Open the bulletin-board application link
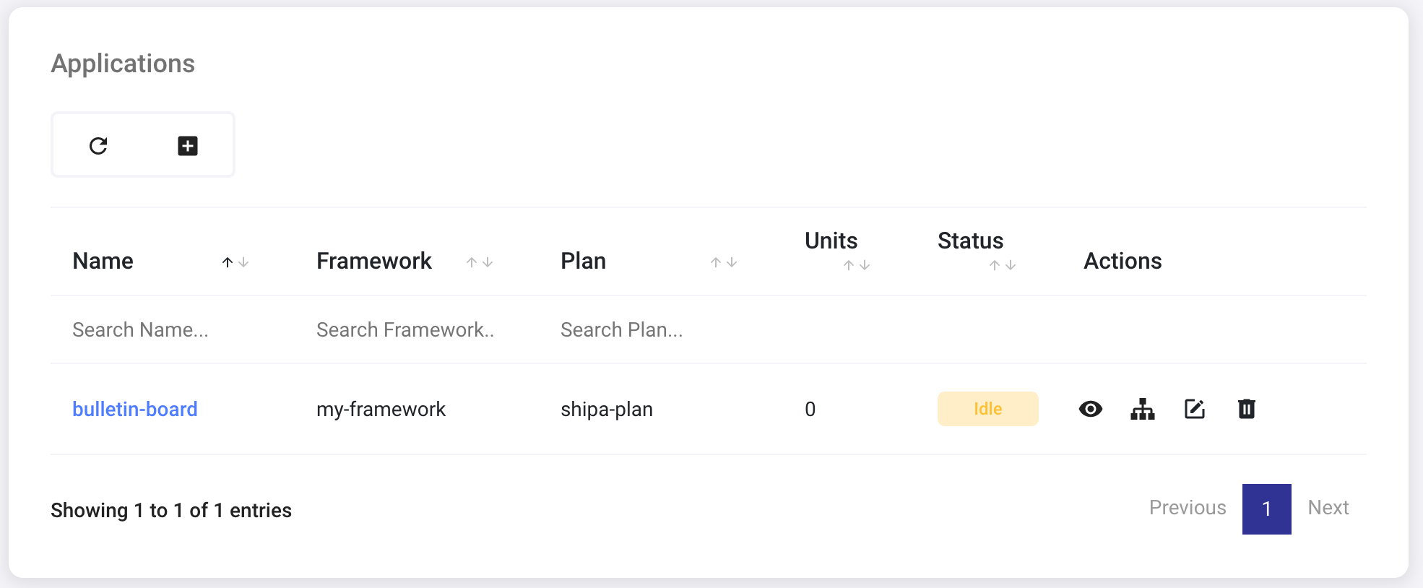The height and width of the screenshot is (588, 1423). pyautogui.click(x=135, y=409)
